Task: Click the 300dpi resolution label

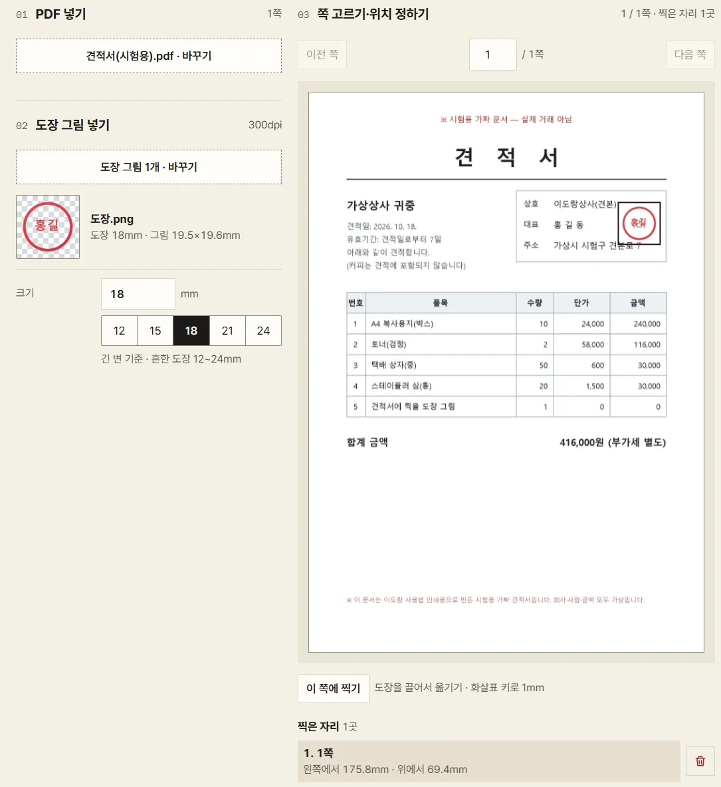Action: point(265,124)
